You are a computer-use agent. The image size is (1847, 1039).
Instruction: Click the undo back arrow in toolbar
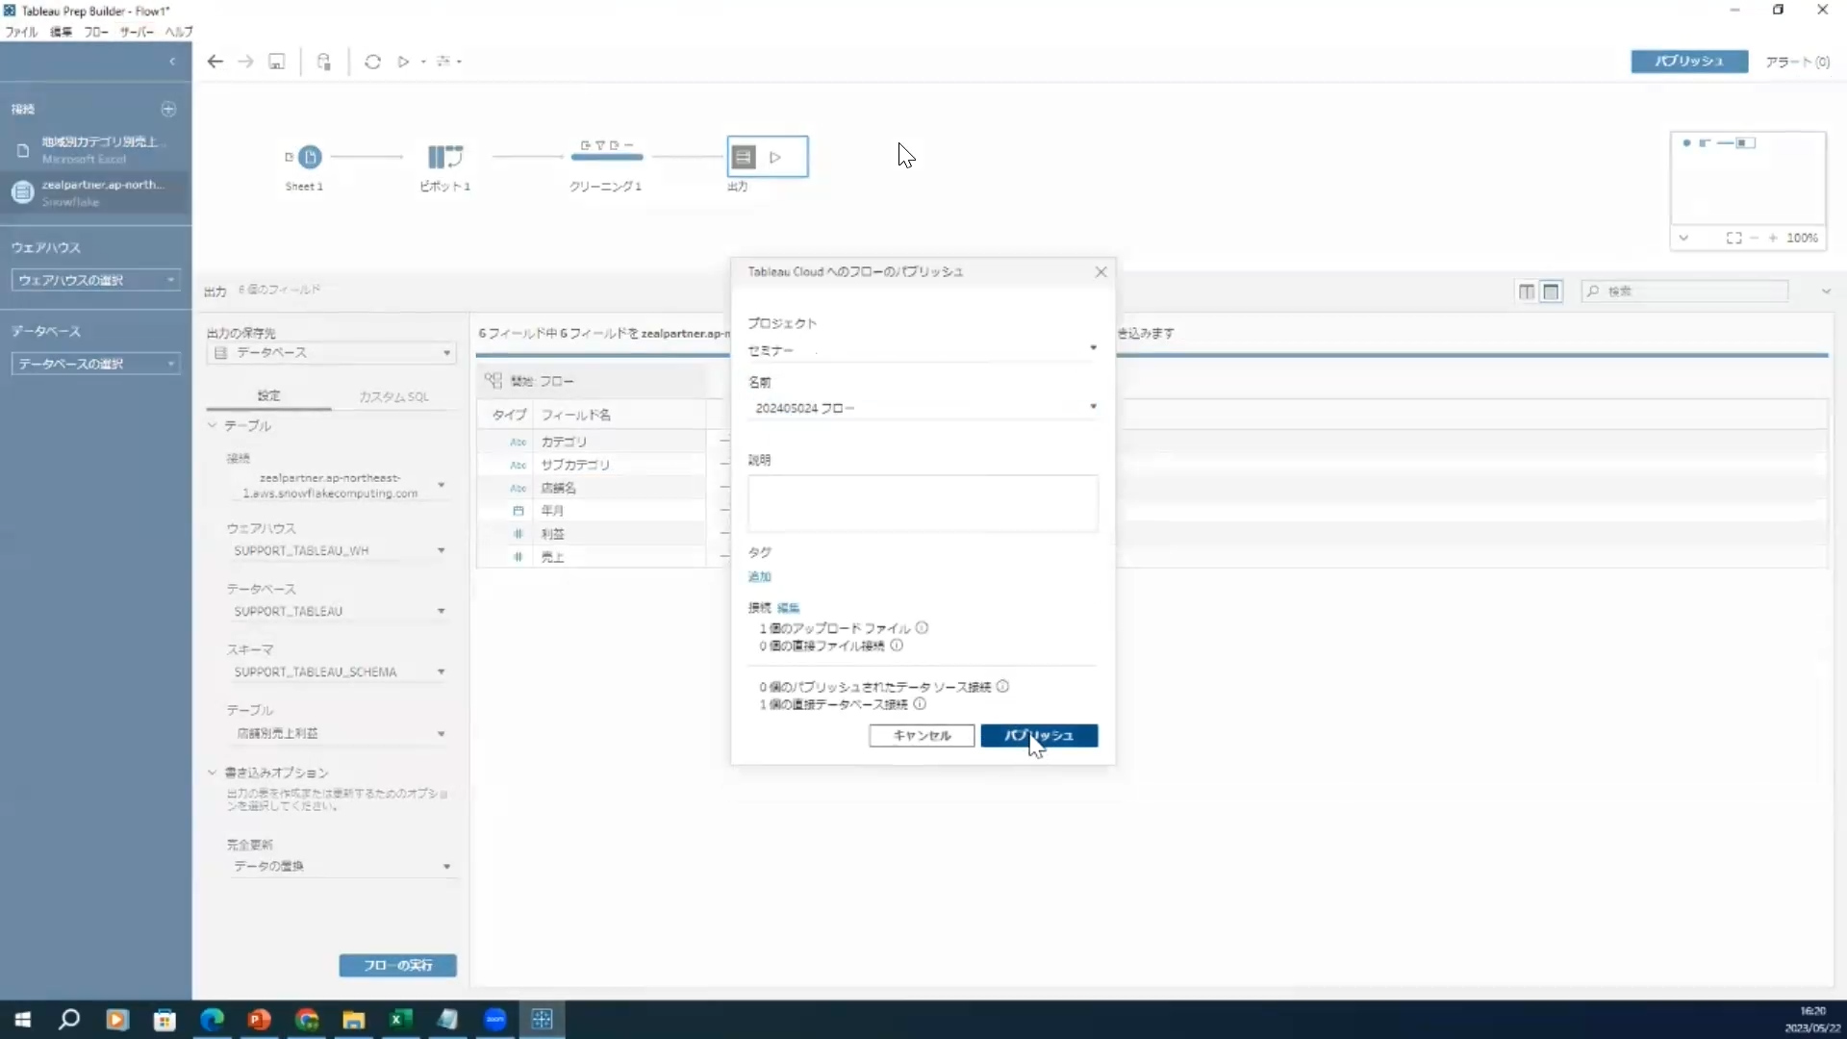215,62
